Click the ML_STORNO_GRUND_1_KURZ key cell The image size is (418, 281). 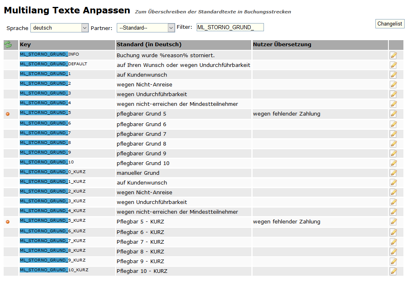point(52,182)
